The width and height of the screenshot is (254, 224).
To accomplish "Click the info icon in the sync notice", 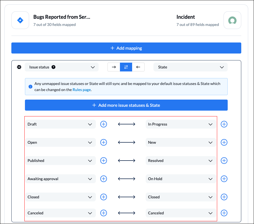I will pyautogui.click(x=30, y=86).
